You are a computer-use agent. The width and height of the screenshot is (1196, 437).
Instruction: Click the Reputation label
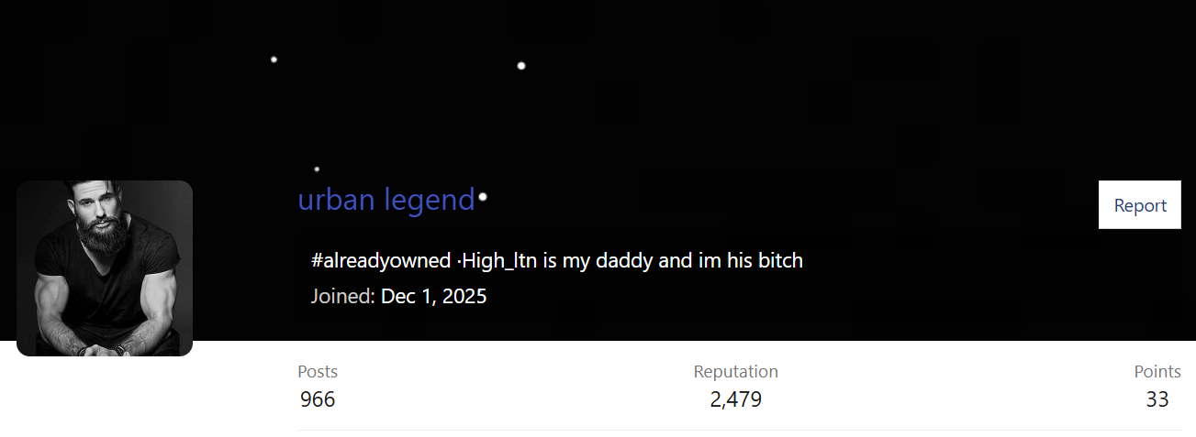tap(736, 371)
